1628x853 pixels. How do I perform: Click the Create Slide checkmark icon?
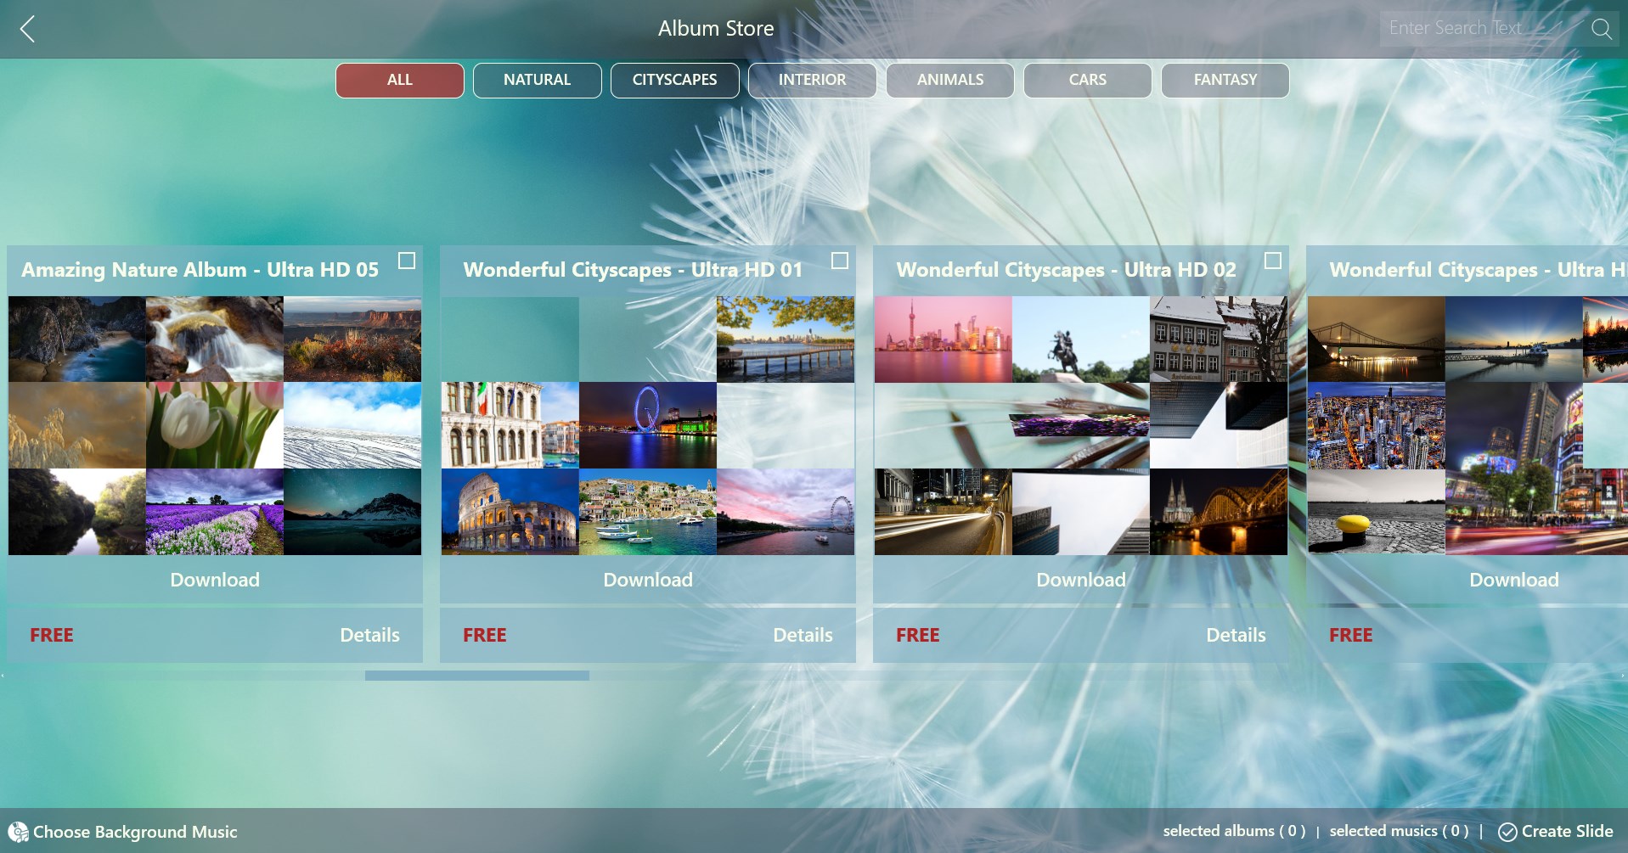[x=1507, y=832]
